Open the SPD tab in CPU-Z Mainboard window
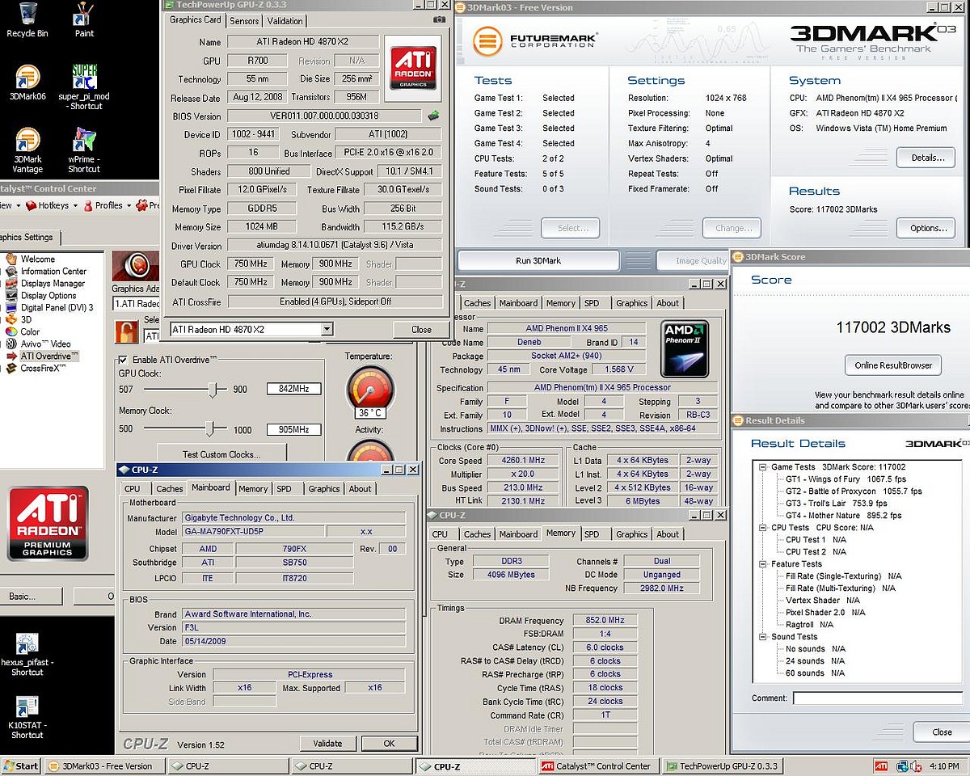The width and height of the screenshot is (970, 776). click(x=284, y=488)
